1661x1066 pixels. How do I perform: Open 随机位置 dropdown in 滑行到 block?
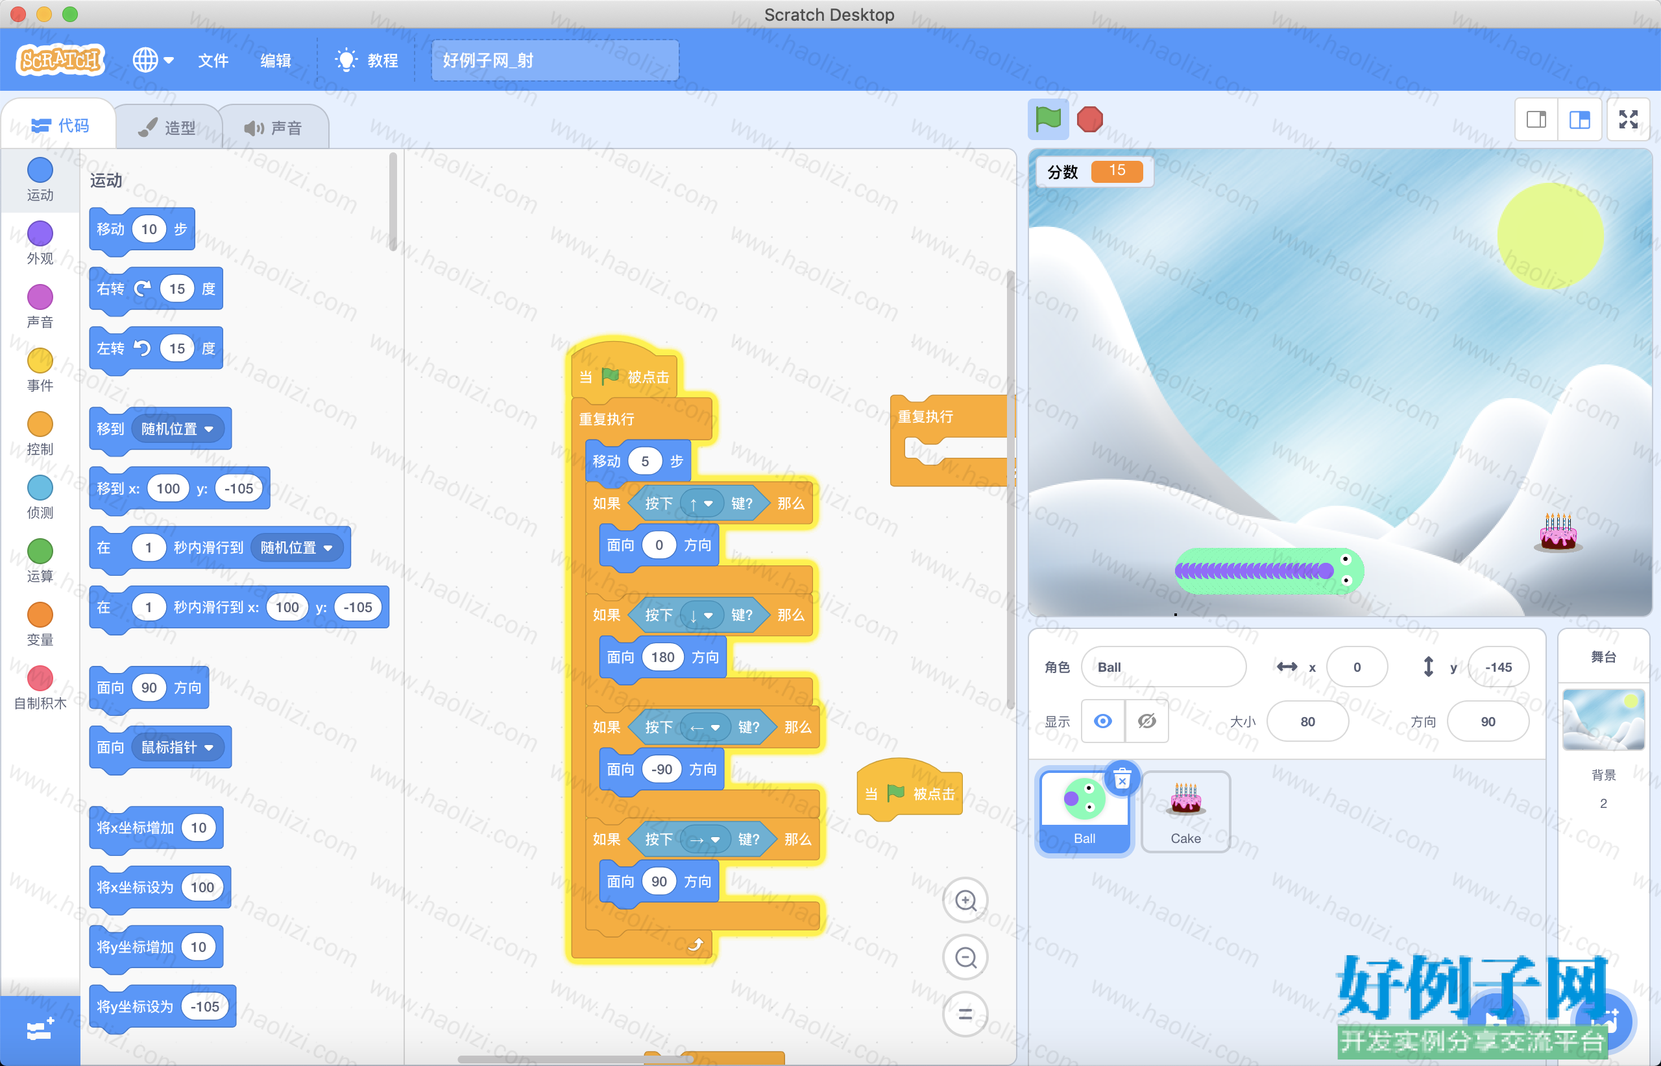(x=297, y=547)
